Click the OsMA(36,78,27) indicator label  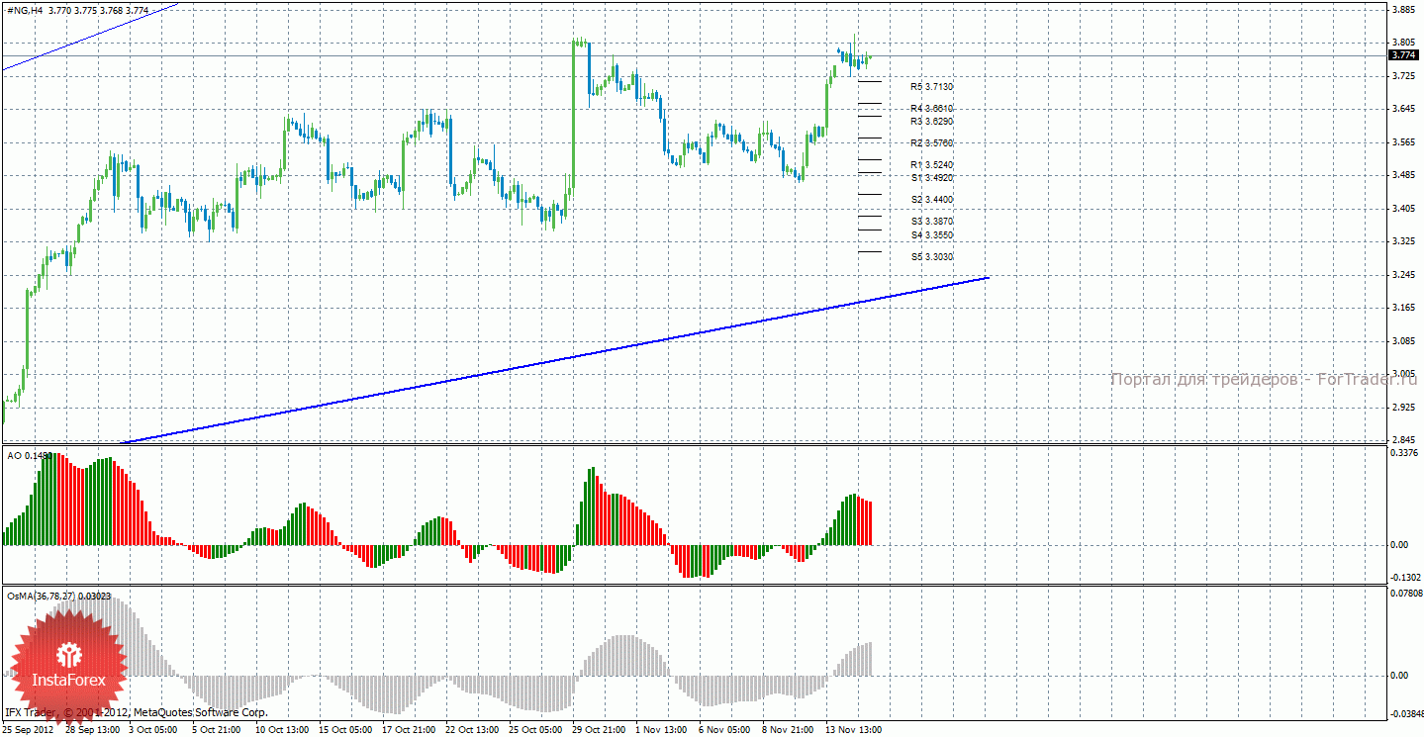(x=58, y=596)
